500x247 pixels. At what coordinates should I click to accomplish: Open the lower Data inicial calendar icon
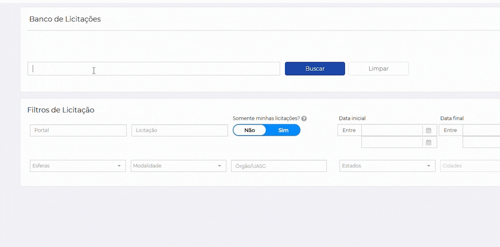click(428, 143)
